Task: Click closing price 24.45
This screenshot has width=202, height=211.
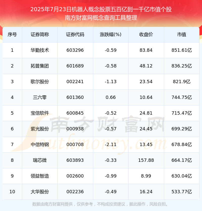Action: 146,129
